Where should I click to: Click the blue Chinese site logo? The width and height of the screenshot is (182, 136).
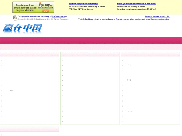pyautogui.click(x=23, y=29)
